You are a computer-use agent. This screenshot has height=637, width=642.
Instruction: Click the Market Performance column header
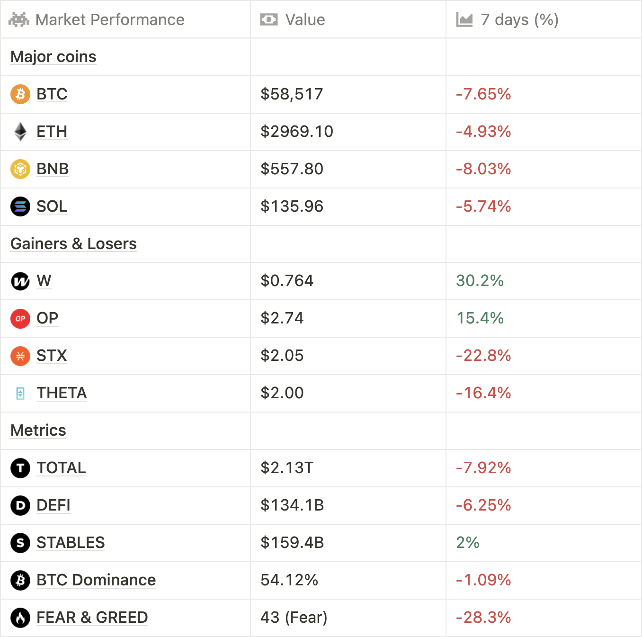click(x=110, y=20)
